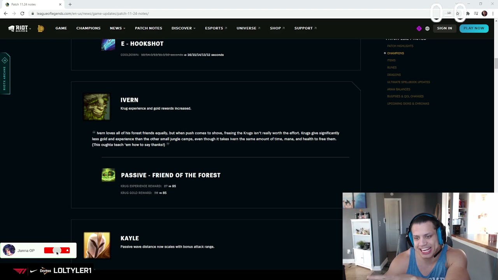Screen dimensions: 498x280
Task: Open the Riot x Arcane side tab
Action: tap(5, 73)
